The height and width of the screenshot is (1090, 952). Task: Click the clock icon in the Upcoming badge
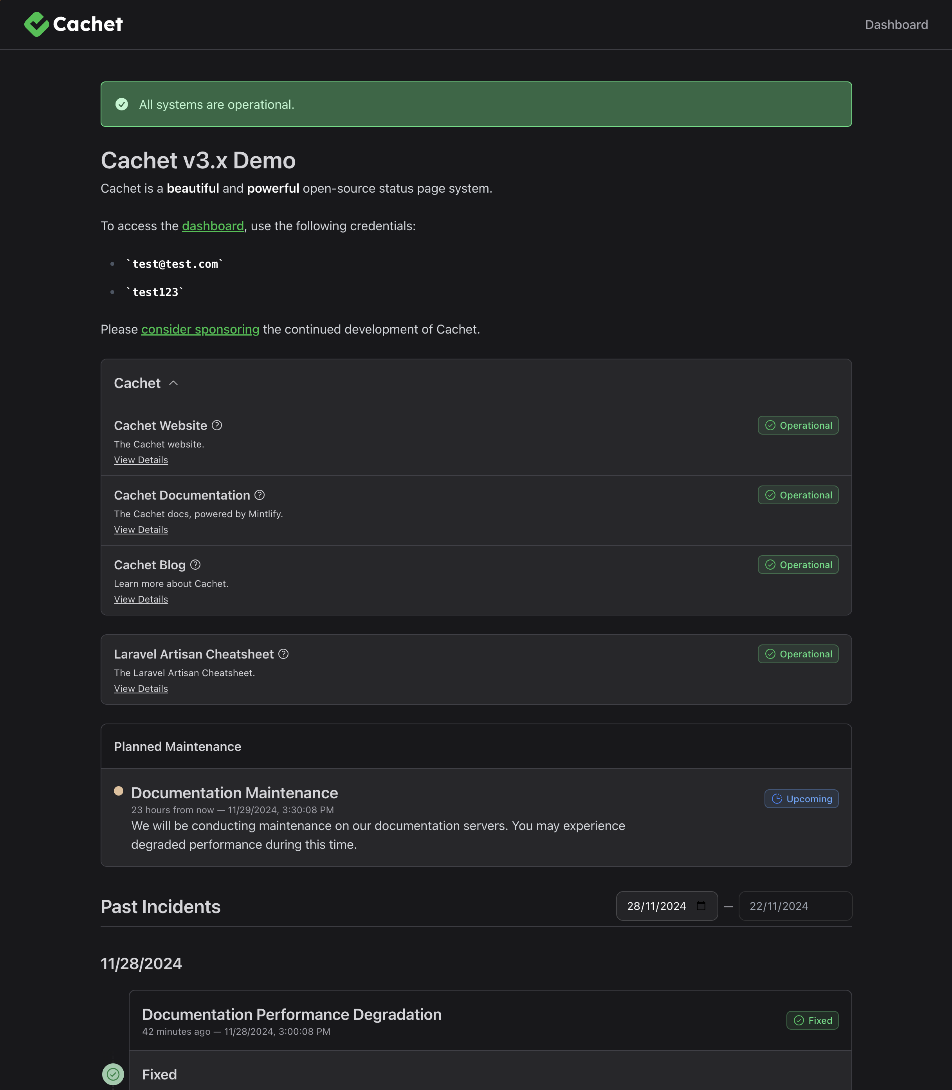point(777,799)
